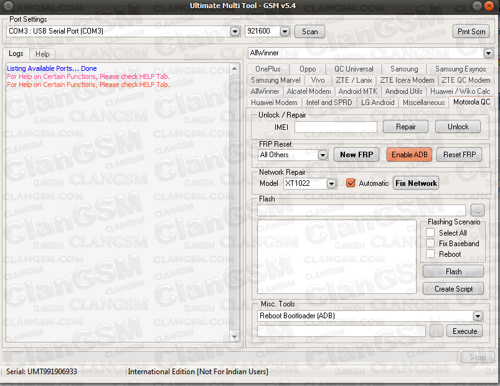Expand the AllWinner brand dropdown at top
This screenshot has height=386, width=500.
click(488, 53)
